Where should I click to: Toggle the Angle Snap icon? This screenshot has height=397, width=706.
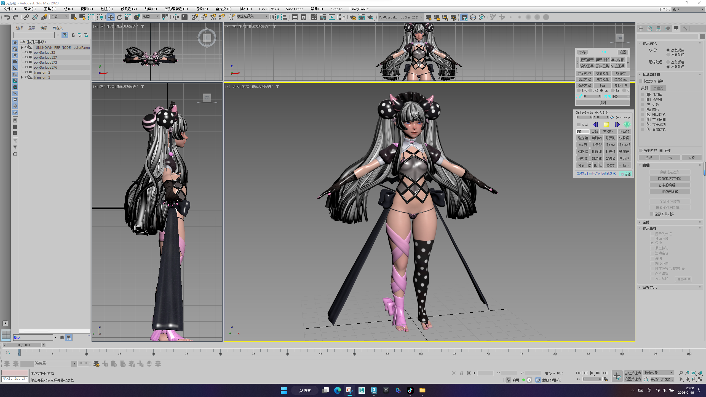(204, 17)
